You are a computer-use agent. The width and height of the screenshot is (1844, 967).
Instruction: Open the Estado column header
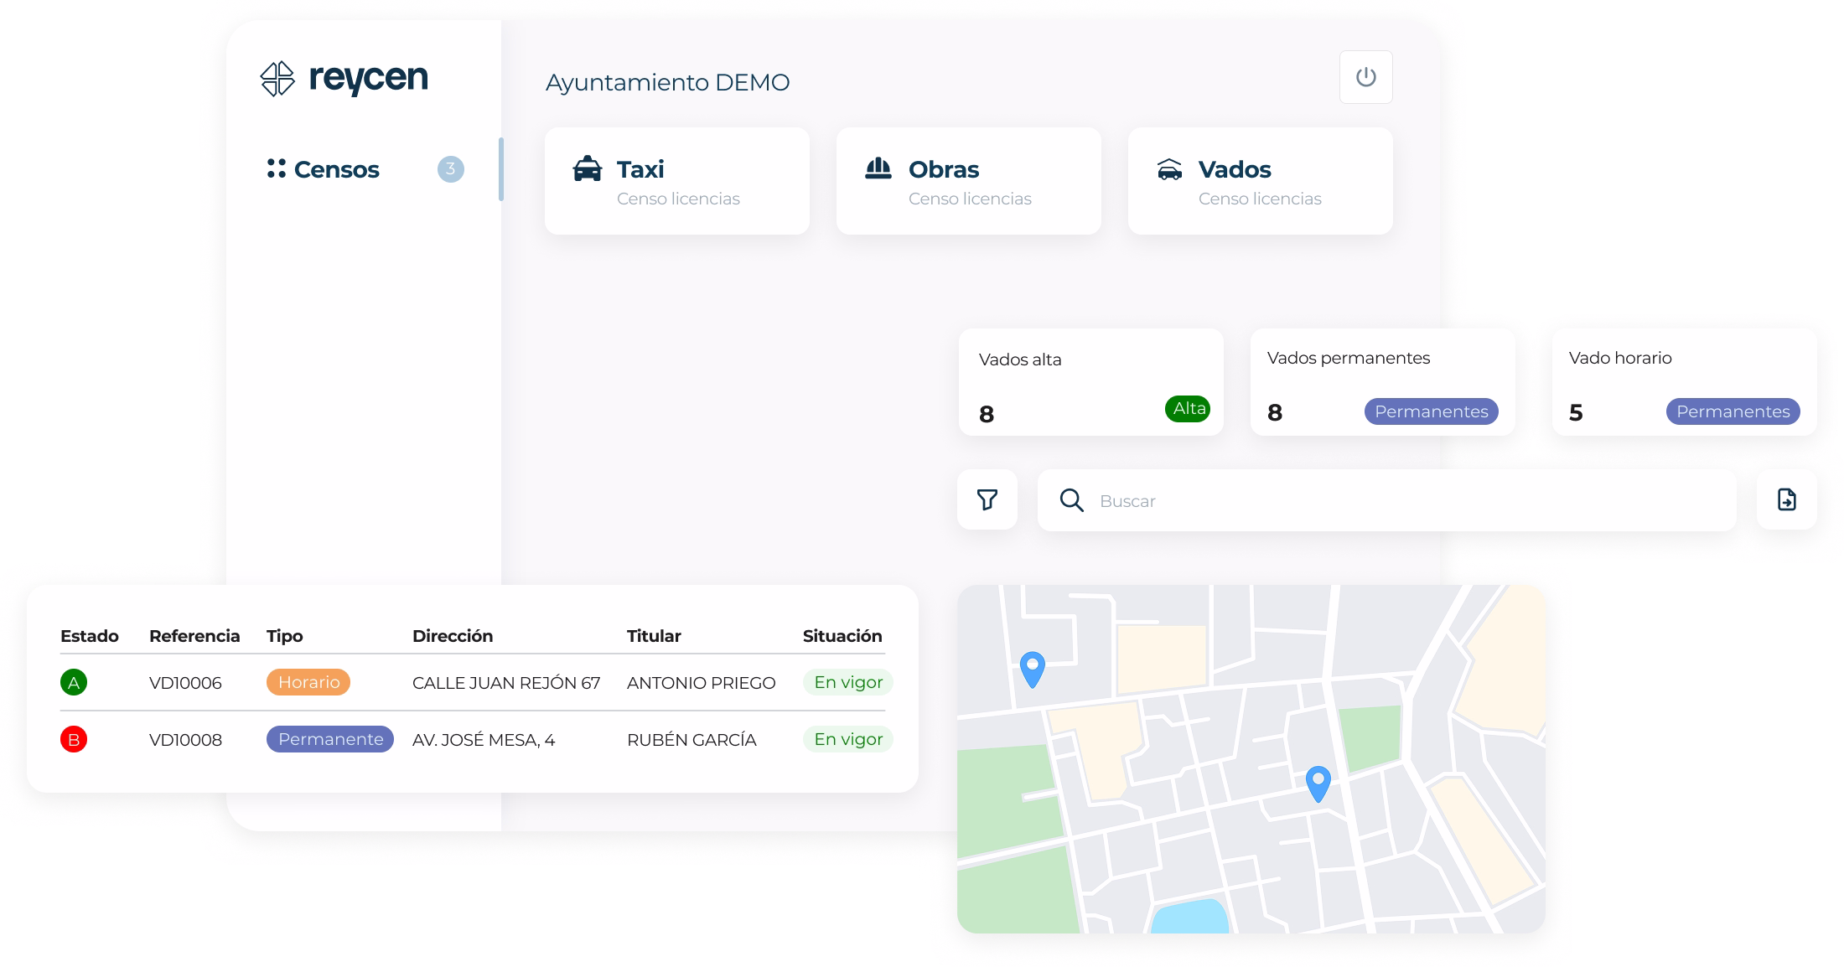[x=90, y=636]
